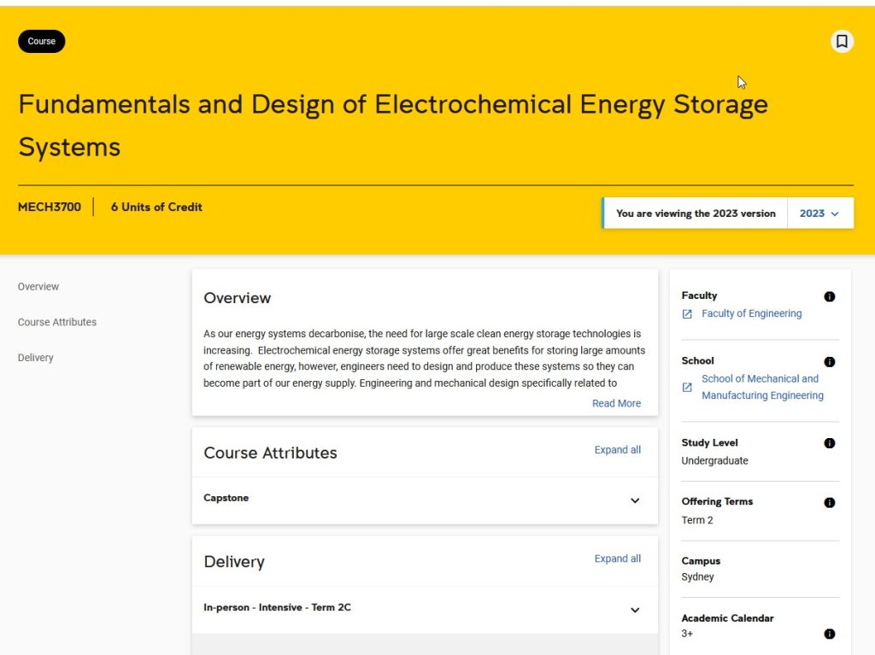Click Expand all for Course Attributes
875x655 pixels.
coord(617,450)
